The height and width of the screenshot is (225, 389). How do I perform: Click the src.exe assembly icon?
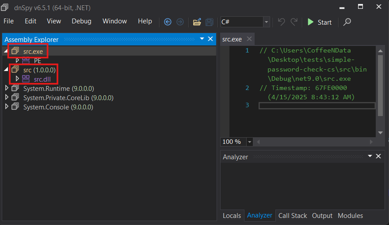(x=15, y=51)
